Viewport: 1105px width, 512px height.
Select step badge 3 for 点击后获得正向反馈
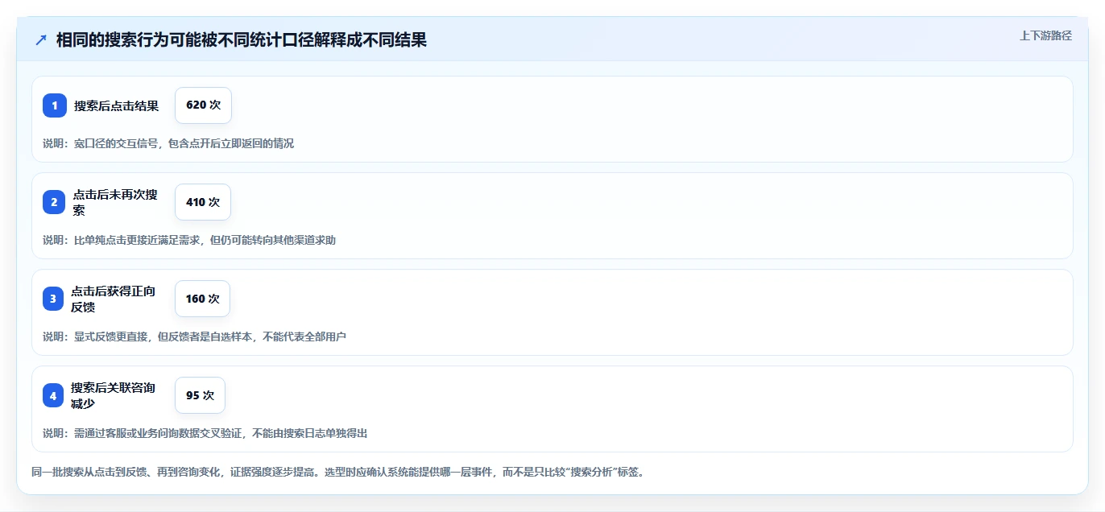(53, 299)
